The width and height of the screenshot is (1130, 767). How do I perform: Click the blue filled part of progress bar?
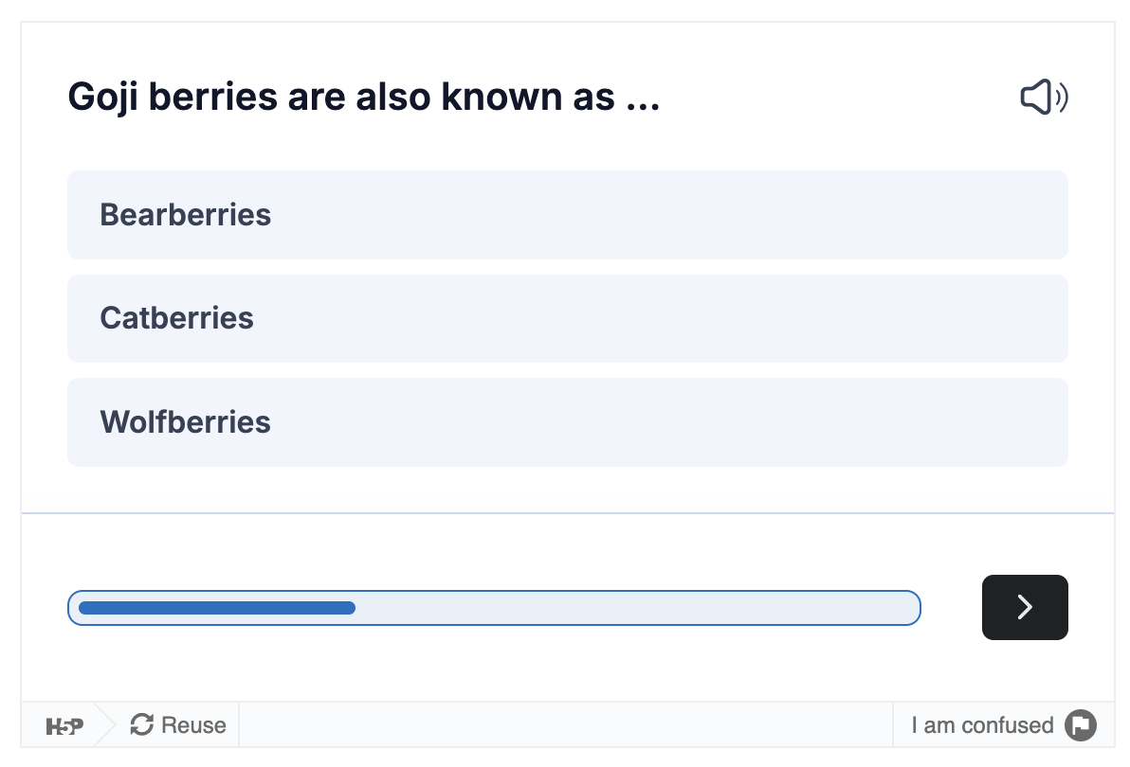point(216,608)
